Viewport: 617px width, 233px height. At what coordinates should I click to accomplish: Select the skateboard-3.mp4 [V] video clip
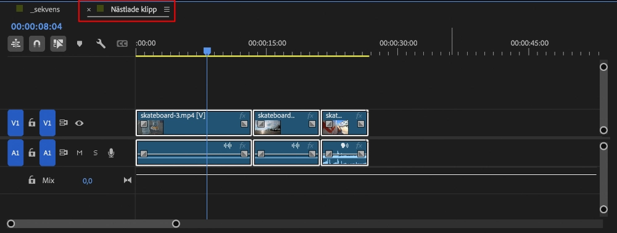coord(194,123)
